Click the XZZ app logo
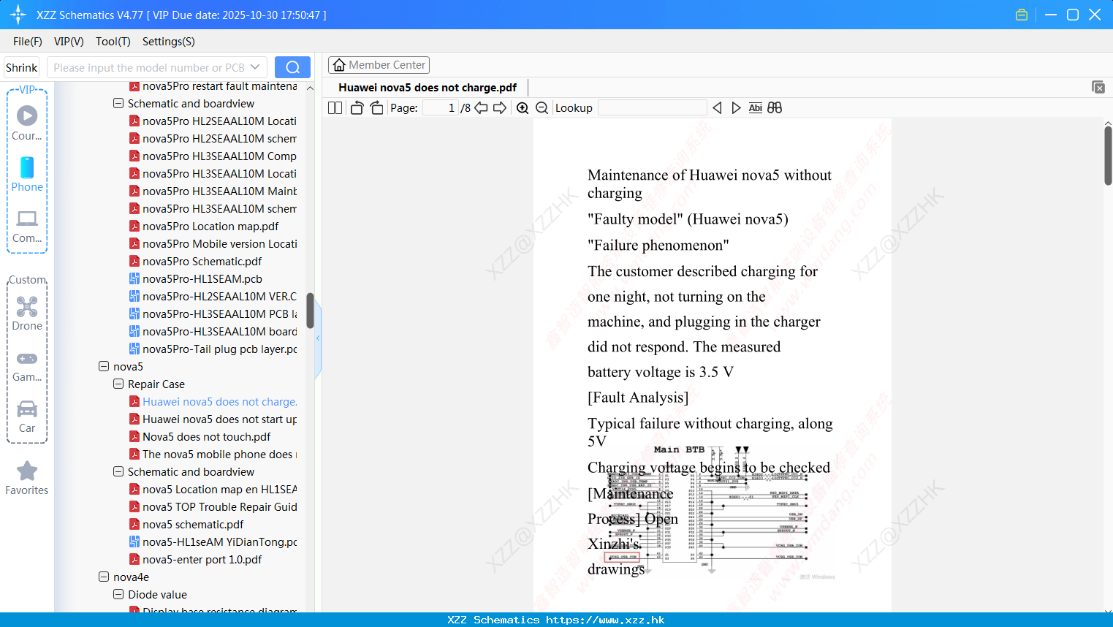This screenshot has height=627, width=1113. pos(18,15)
